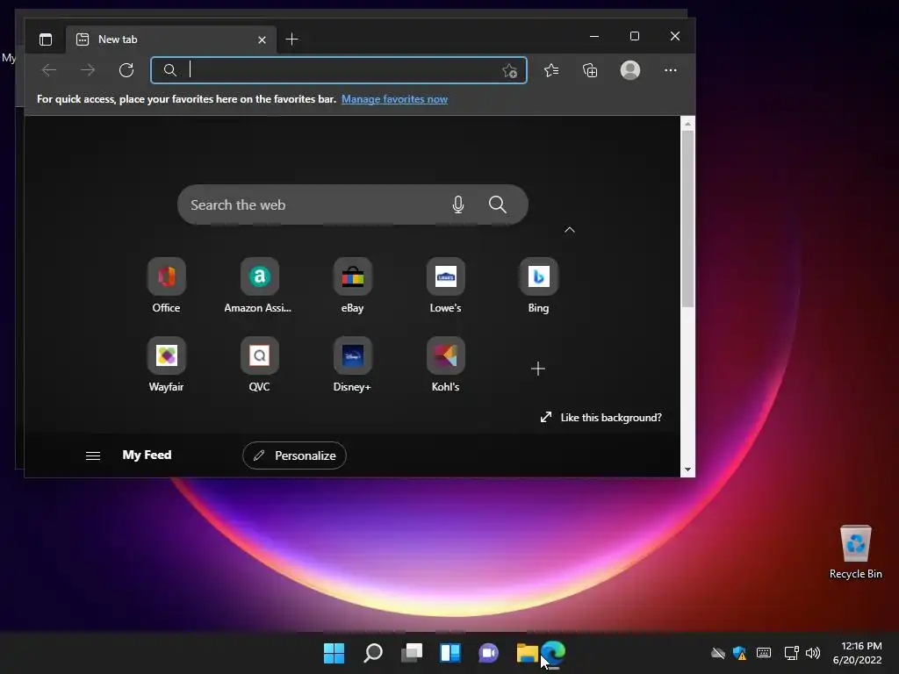Select the Recycle Bin desktop icon
The image size is (899, 674).
[855, 552]
